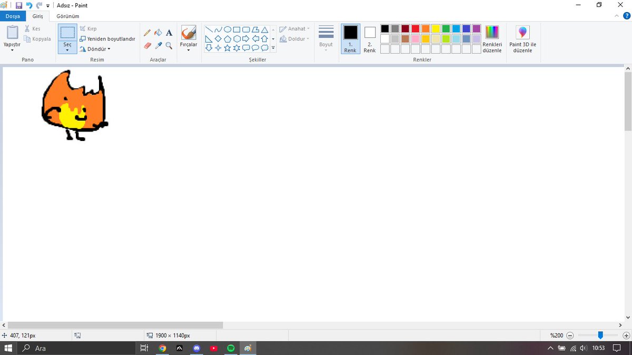Open the Seç dropdown arrow
This screenshot has width=632, height=355.
click(67, 50)
